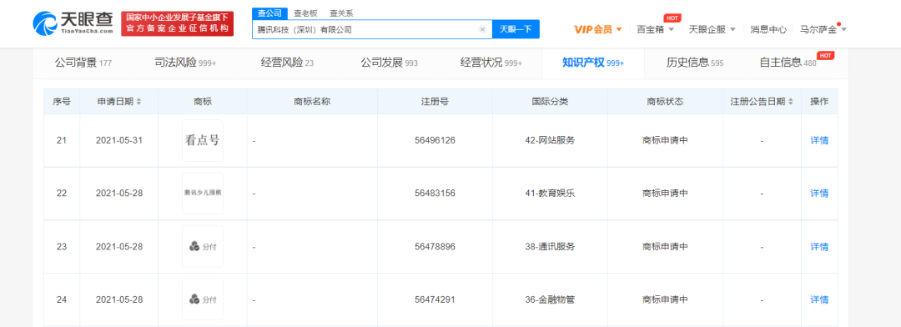Click the 42-网站服务 classification cell
Viewport: 901px width, 327px height.
pyautogui.click(x=549, y=140)
